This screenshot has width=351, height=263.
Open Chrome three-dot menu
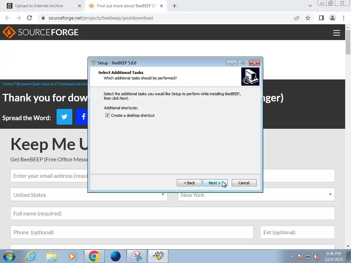click(x=343, y=18)
